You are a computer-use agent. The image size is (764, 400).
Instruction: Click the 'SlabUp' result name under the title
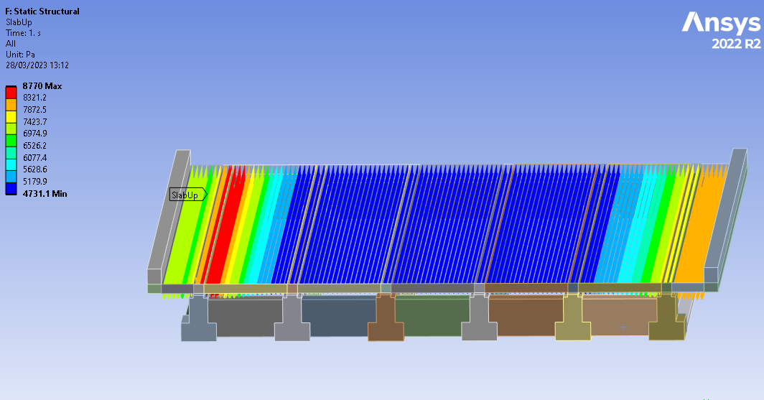[x=19, y=22]
